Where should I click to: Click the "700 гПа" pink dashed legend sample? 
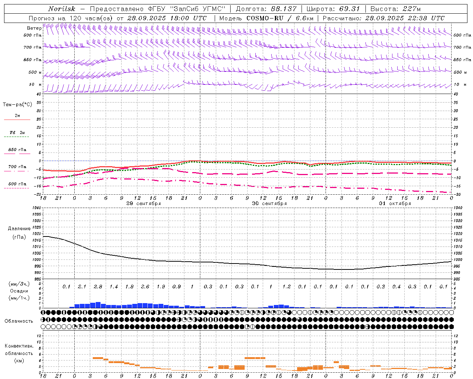coord(17,171)
